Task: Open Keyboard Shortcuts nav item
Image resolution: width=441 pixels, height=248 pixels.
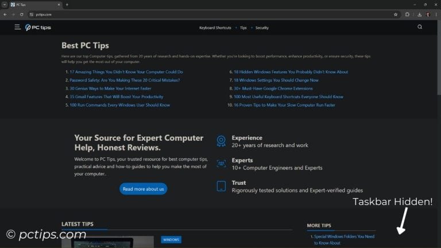Action: pyautogui.click(x=215, y=28)
